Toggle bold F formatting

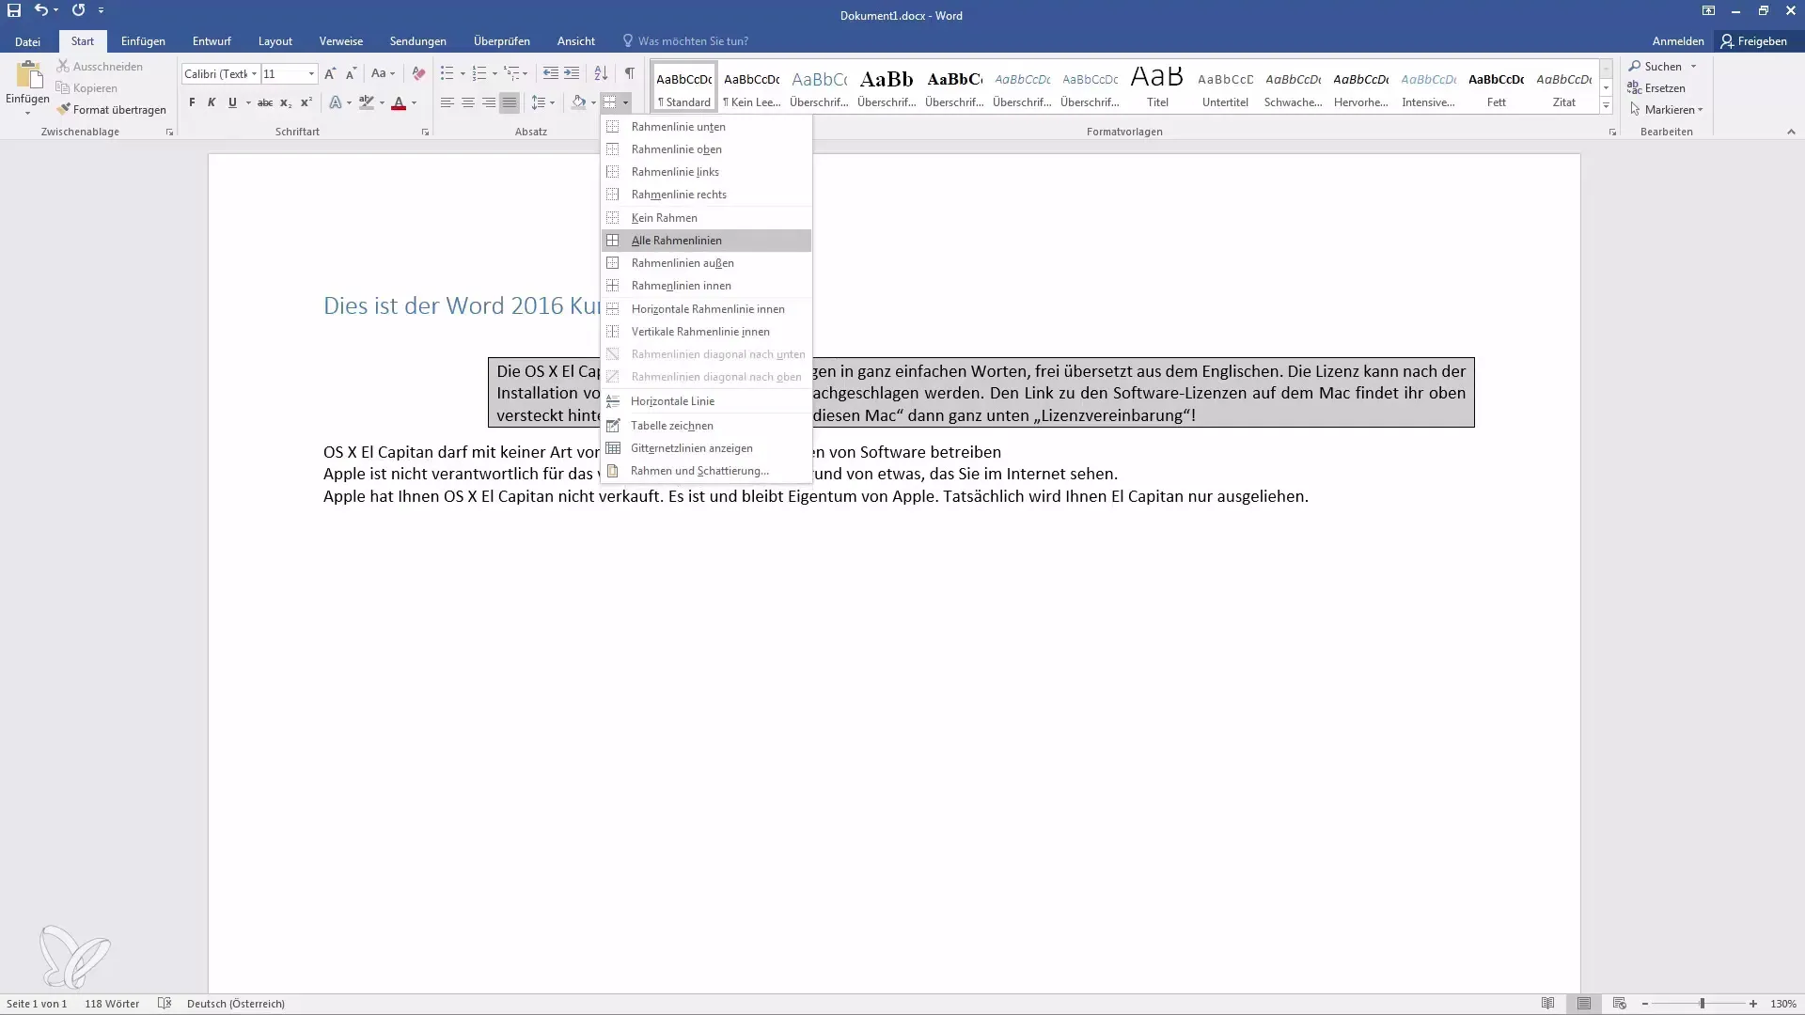point(193,102)
